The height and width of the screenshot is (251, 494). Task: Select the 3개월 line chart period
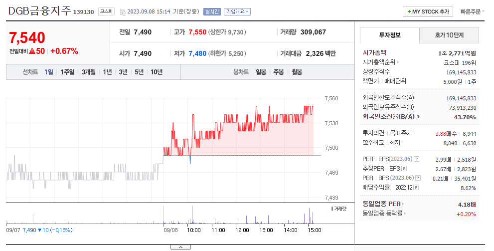click(89, 72)
